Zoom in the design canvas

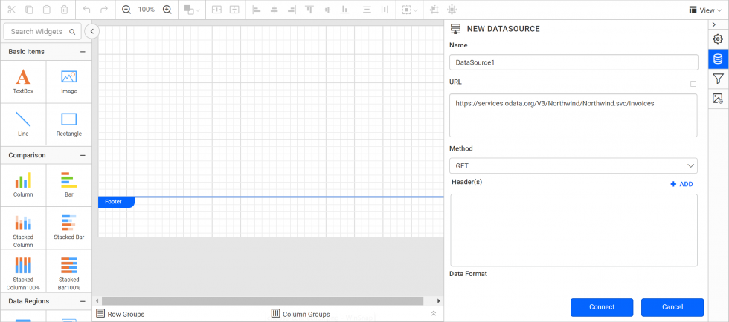[x=167, y=10]
